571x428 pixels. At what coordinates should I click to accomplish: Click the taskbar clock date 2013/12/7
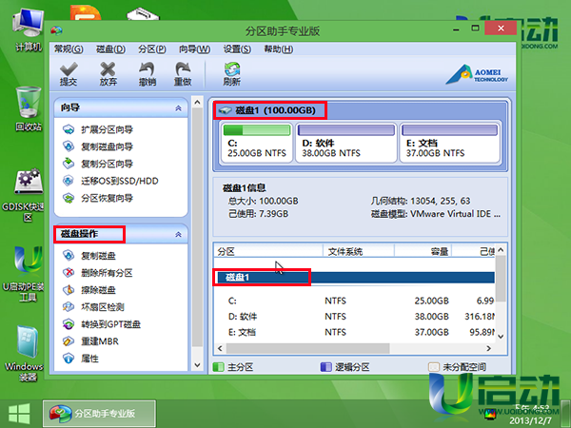pyautogui.click(x=530, y=420)
